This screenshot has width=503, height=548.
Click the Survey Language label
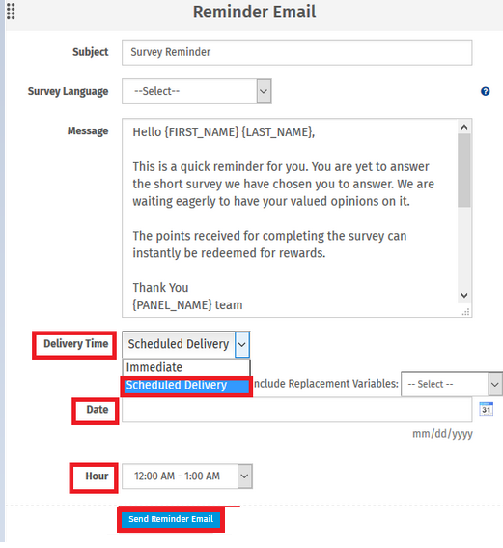(x=69, y=91)
